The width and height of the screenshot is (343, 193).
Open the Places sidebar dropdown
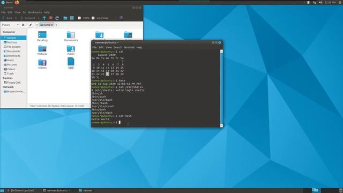coord(10,25)
